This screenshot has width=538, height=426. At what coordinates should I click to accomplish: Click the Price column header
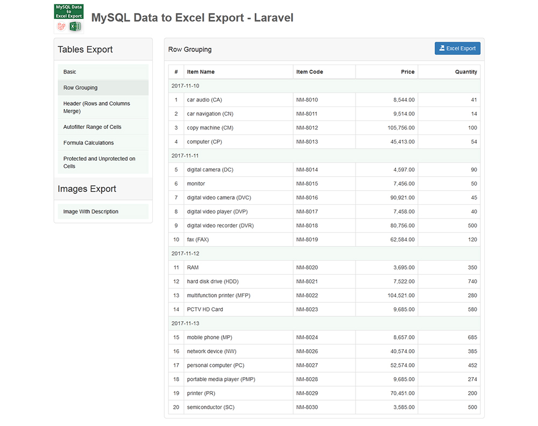coord(407,72)
